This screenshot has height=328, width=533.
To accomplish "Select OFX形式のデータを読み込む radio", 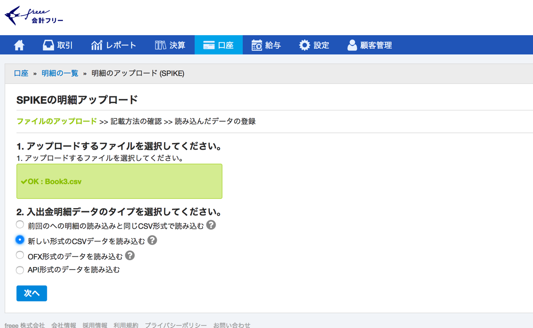I will [x=20, y=255].
